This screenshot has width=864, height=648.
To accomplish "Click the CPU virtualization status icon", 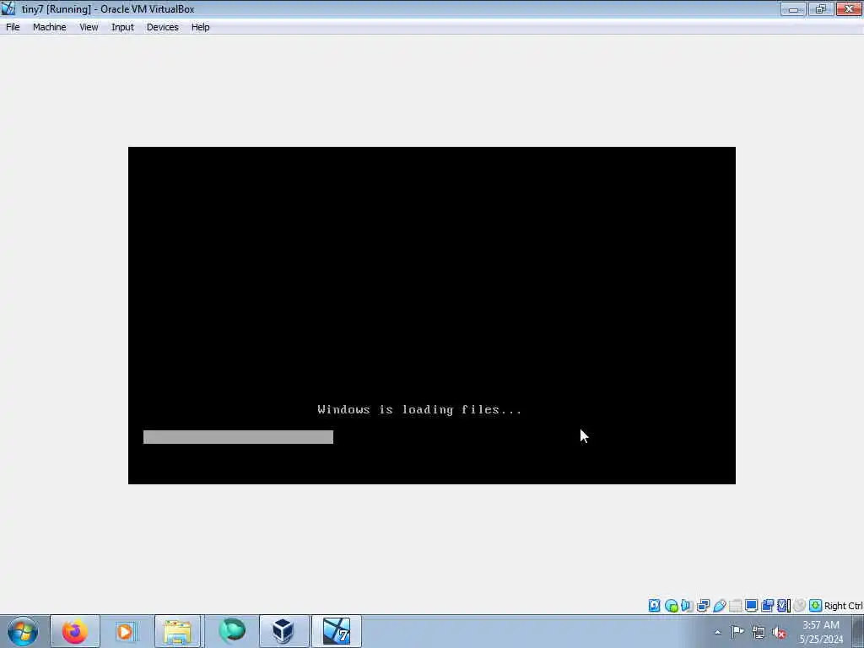I will 784,606.
